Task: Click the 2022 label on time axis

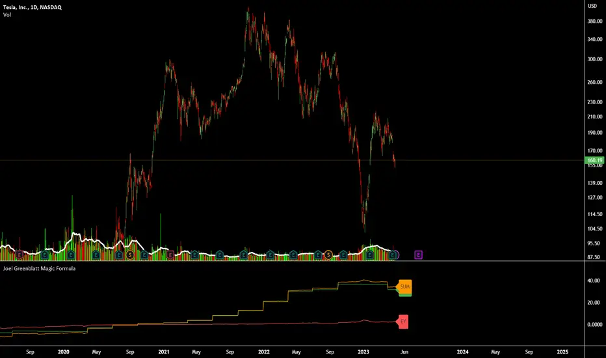Action: point(263,351)
